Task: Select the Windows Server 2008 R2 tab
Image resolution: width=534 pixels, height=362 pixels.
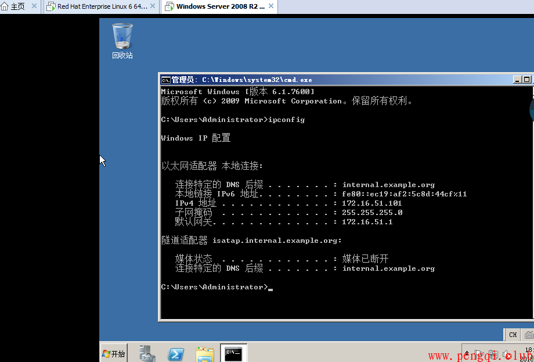Action: [x=216, y=7]
